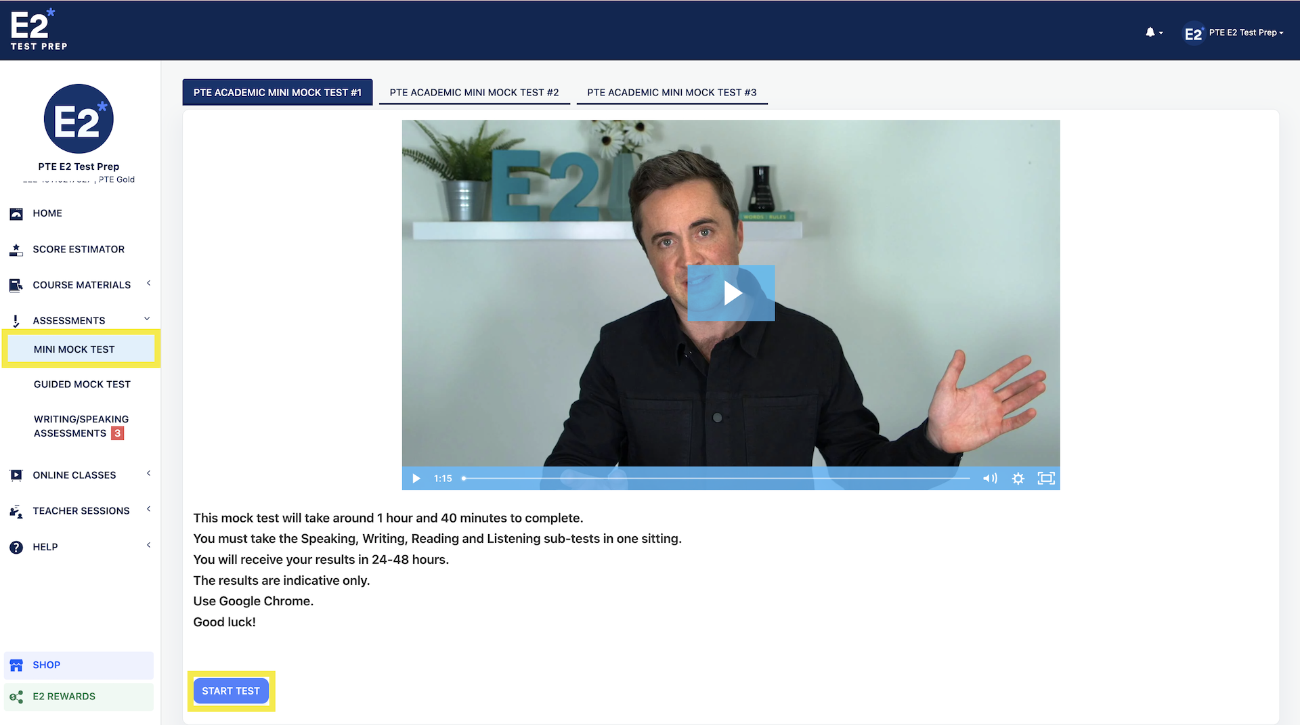This screenshot has width=1300, height=725.
Task: Expand the Course Materials menu
Action: (81, 285)
